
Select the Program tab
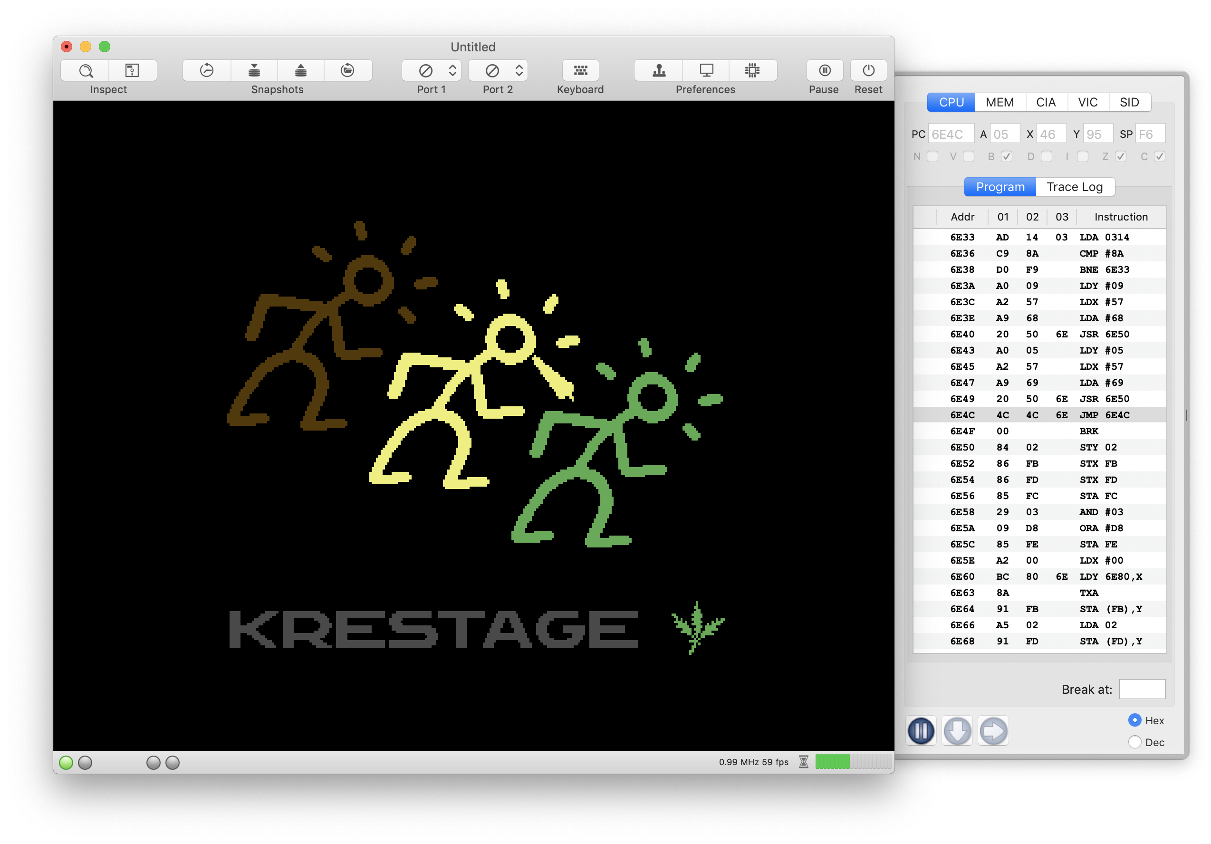[x=1000, y=187]
